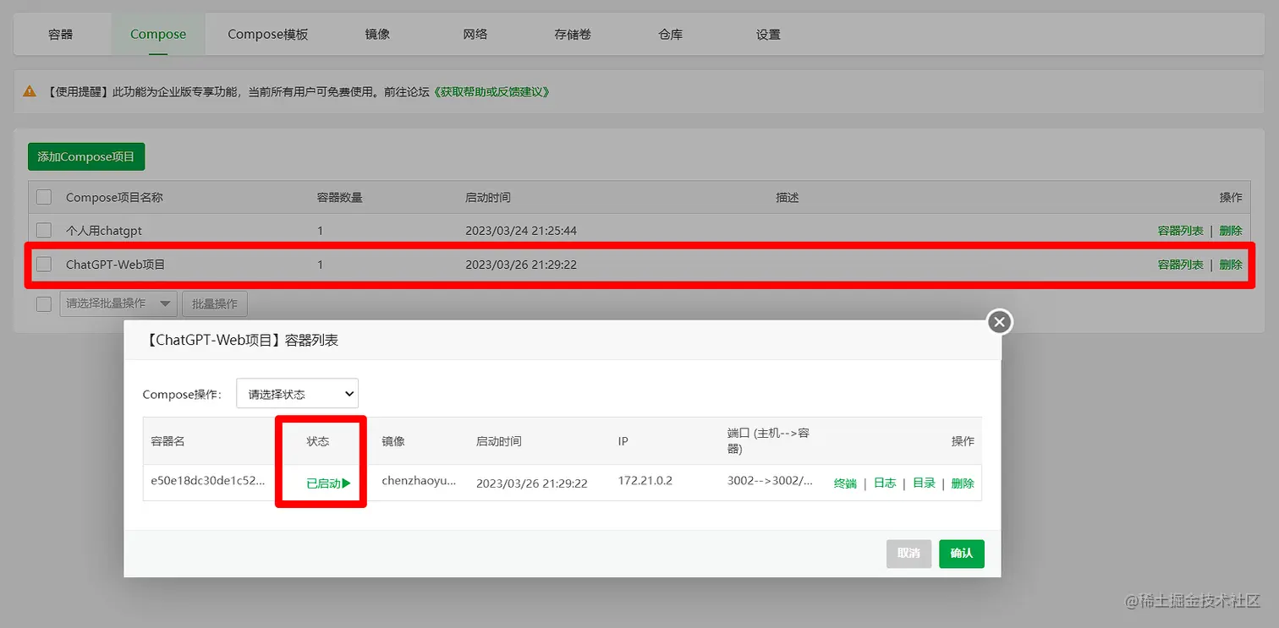Click the dialog start time 2023/03/26 21:29:22
The image size is (1279, 628).
click(x=532, y=483)
